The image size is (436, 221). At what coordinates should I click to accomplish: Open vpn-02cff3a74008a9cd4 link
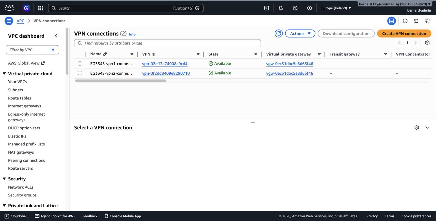165,64
